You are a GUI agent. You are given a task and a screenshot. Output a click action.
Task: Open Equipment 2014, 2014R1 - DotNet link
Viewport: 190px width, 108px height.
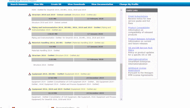point(48,74)
